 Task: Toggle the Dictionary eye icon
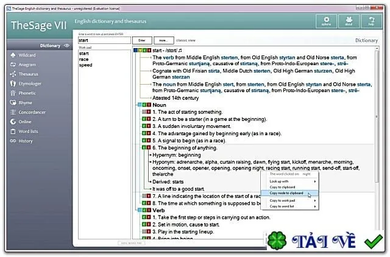pyautogui.click(x=66, y=46)
